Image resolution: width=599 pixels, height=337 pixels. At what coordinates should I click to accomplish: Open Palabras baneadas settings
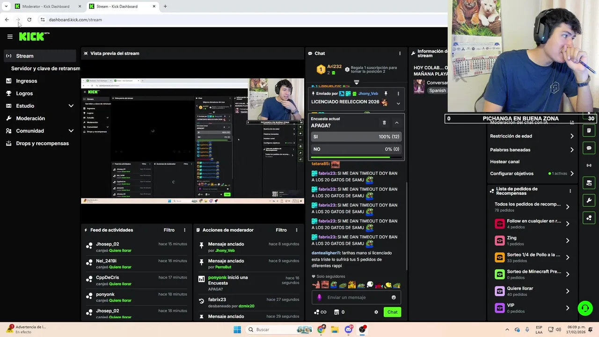pos(532,150)
